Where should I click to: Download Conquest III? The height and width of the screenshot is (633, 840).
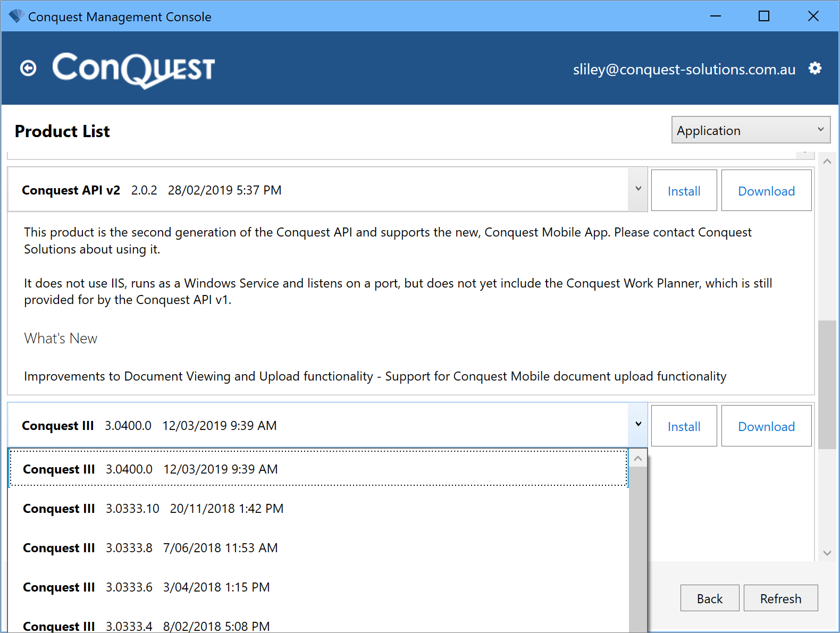(x=766, y=426)
